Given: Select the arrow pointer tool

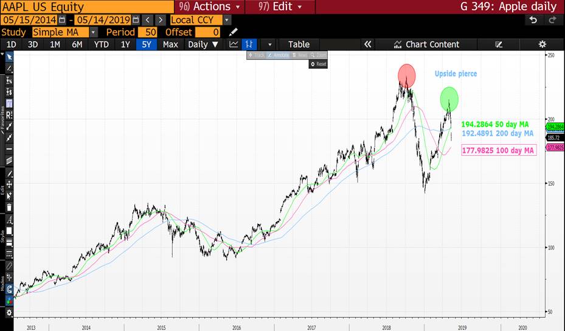Looking at the screenshot, I should click(x=9, y=57).
